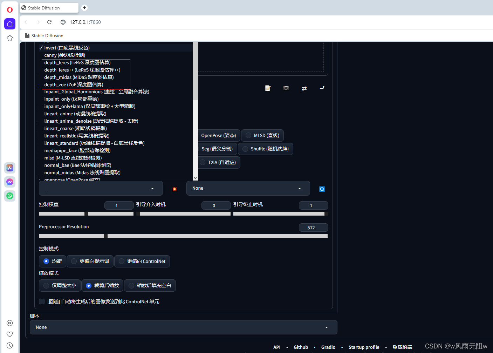This screenshot has height=353, width=493.
Task: Open the Github footer link
Action: pyautogui.click(x=301, y=347)
